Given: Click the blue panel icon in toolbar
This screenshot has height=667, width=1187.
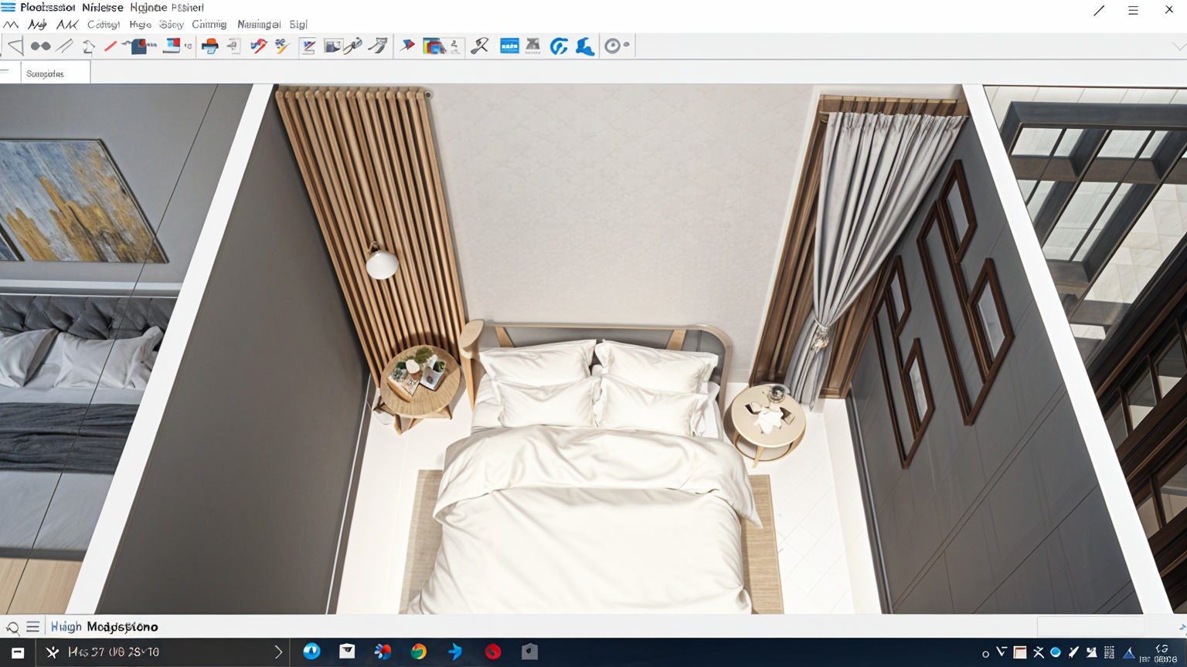Looking at the screenshot, I should 509,46.
